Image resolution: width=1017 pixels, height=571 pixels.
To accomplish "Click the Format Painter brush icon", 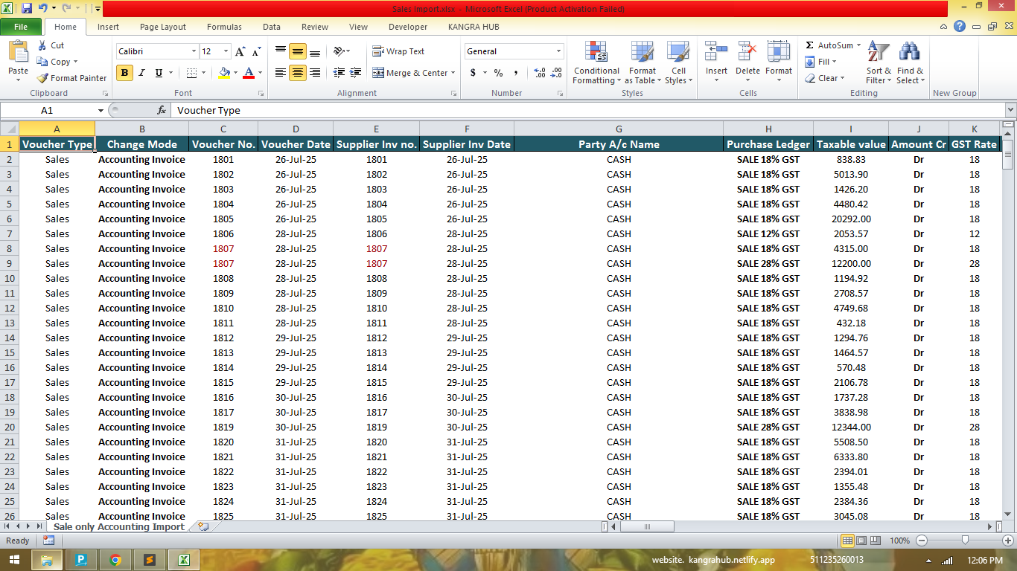I will 43,78.
